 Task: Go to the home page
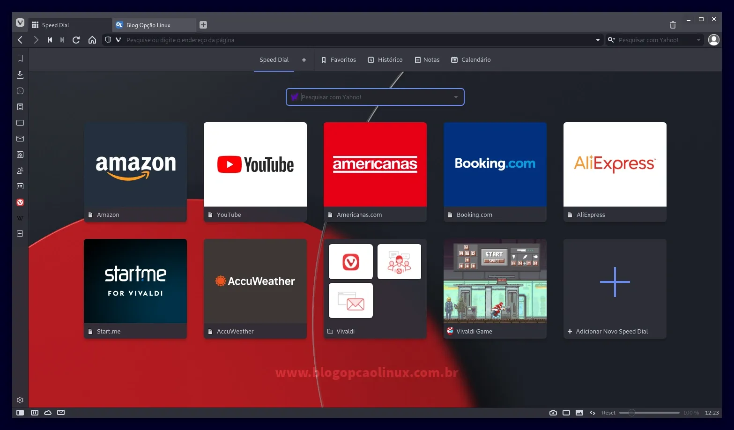(x=92, y=40)
